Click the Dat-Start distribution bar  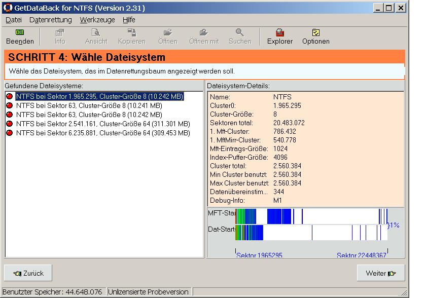pos(311,233)
